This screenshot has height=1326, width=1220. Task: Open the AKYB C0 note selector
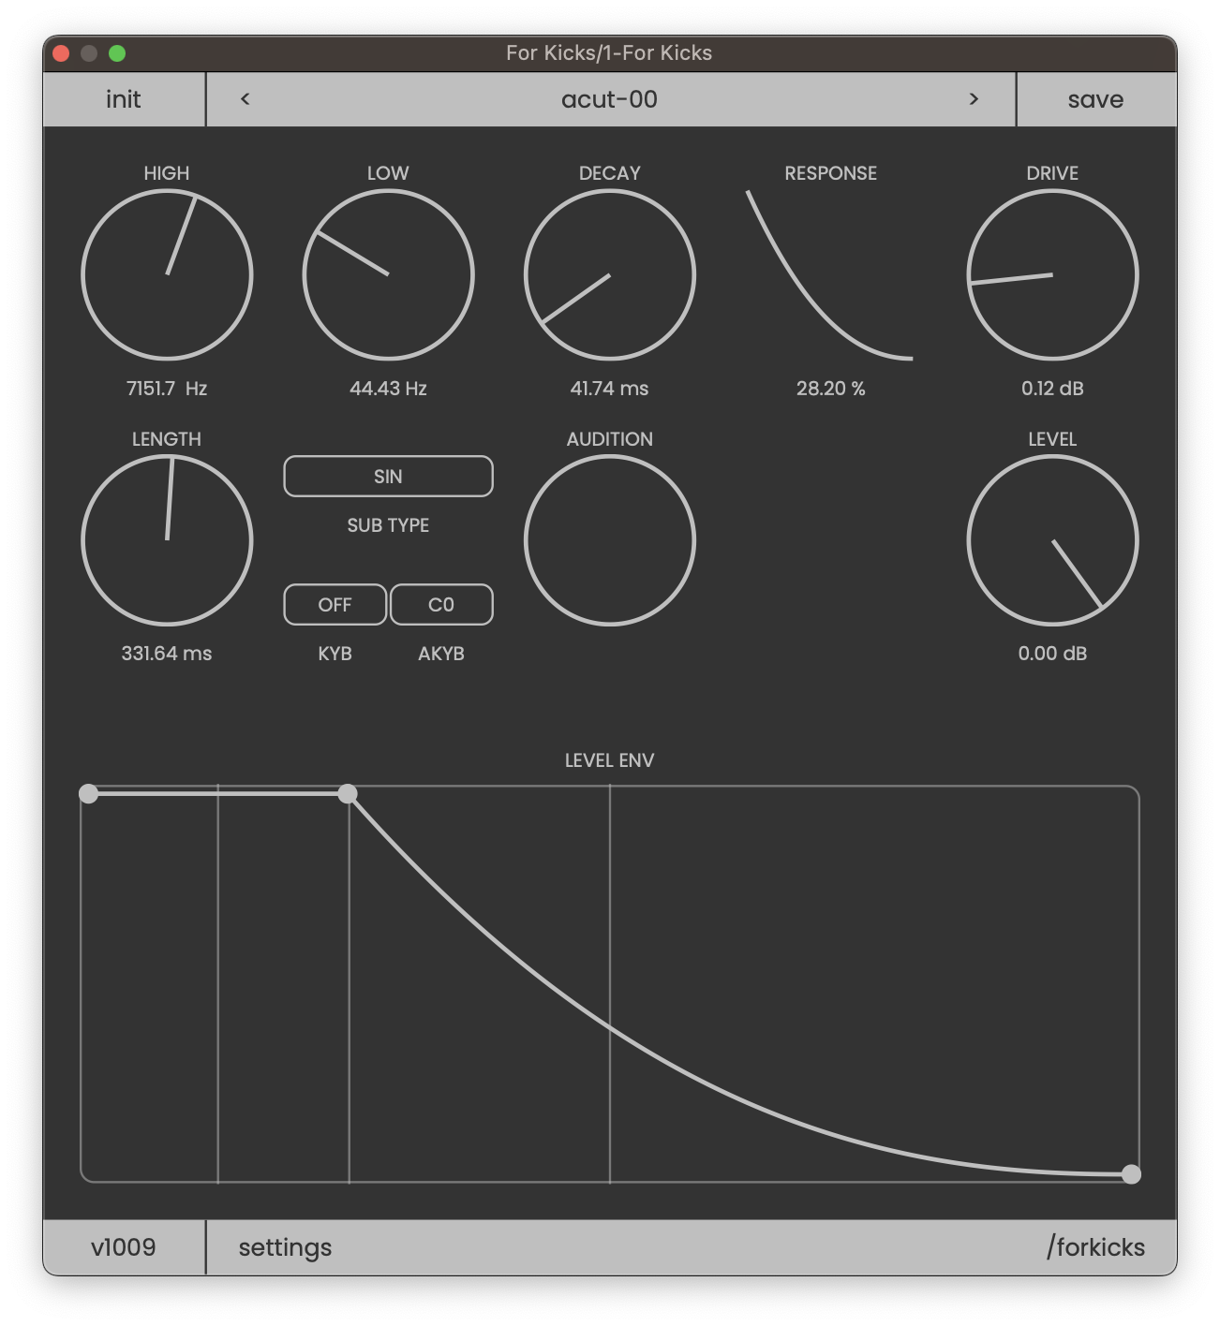[x=441, y=605]
